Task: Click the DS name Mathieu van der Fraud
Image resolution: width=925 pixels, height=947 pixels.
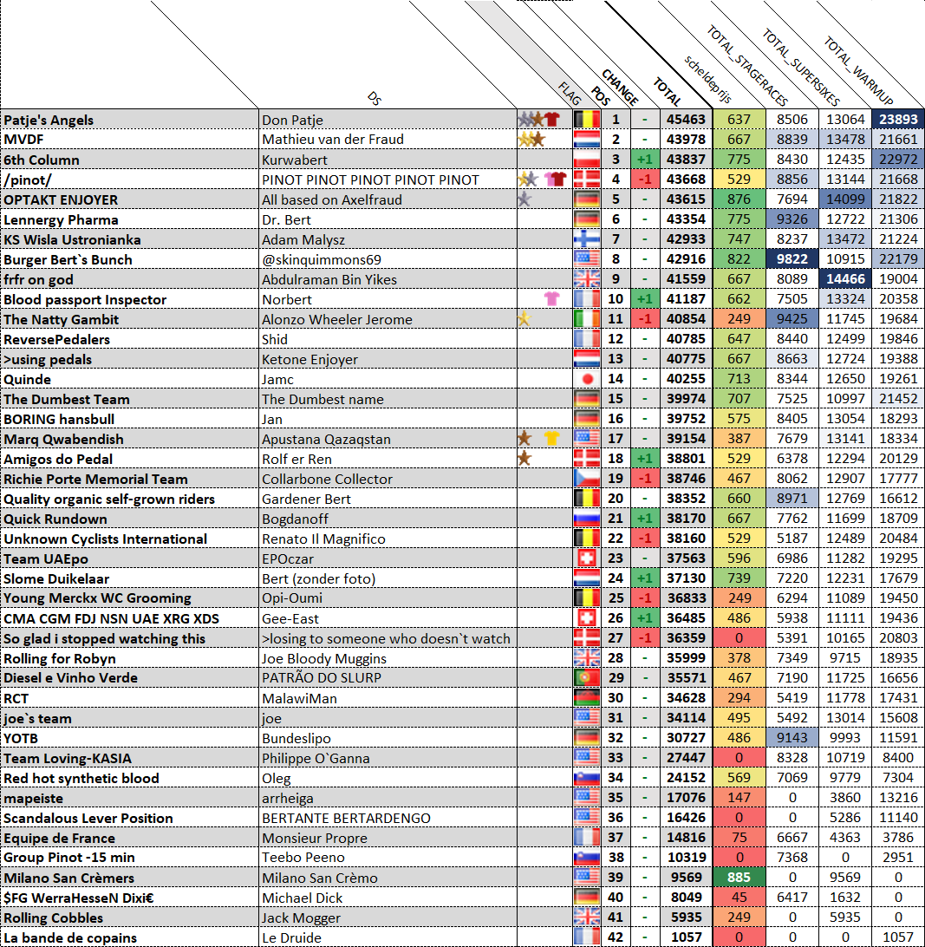Action: (x=333, y=140)
